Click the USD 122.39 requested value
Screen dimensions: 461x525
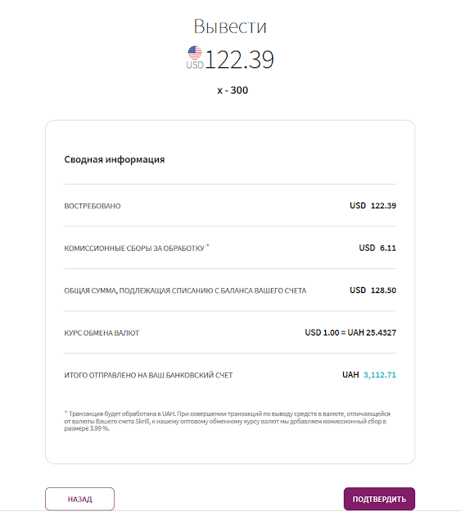pos(373,206)
